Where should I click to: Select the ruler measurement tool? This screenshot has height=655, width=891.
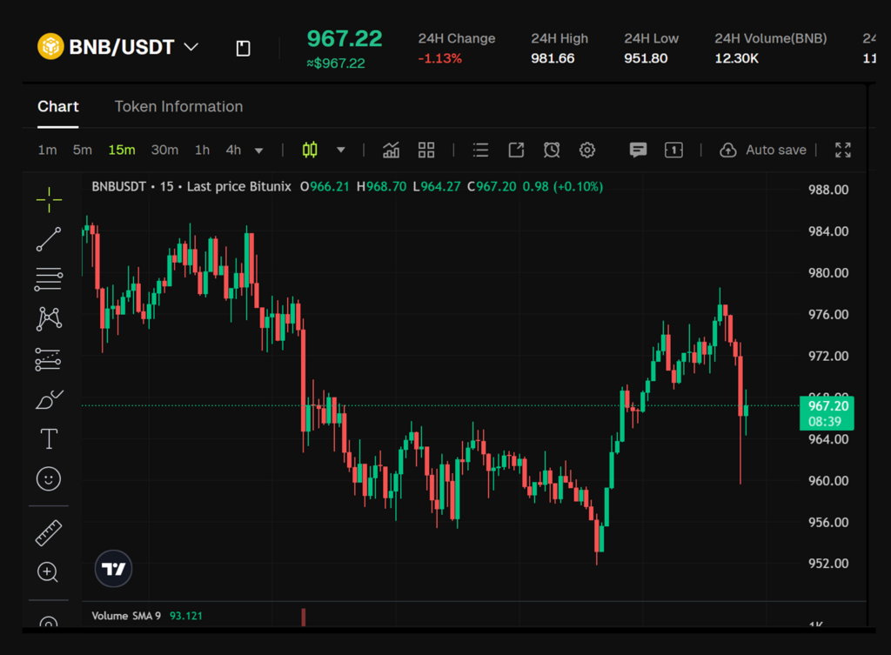[x=49, y=532]
